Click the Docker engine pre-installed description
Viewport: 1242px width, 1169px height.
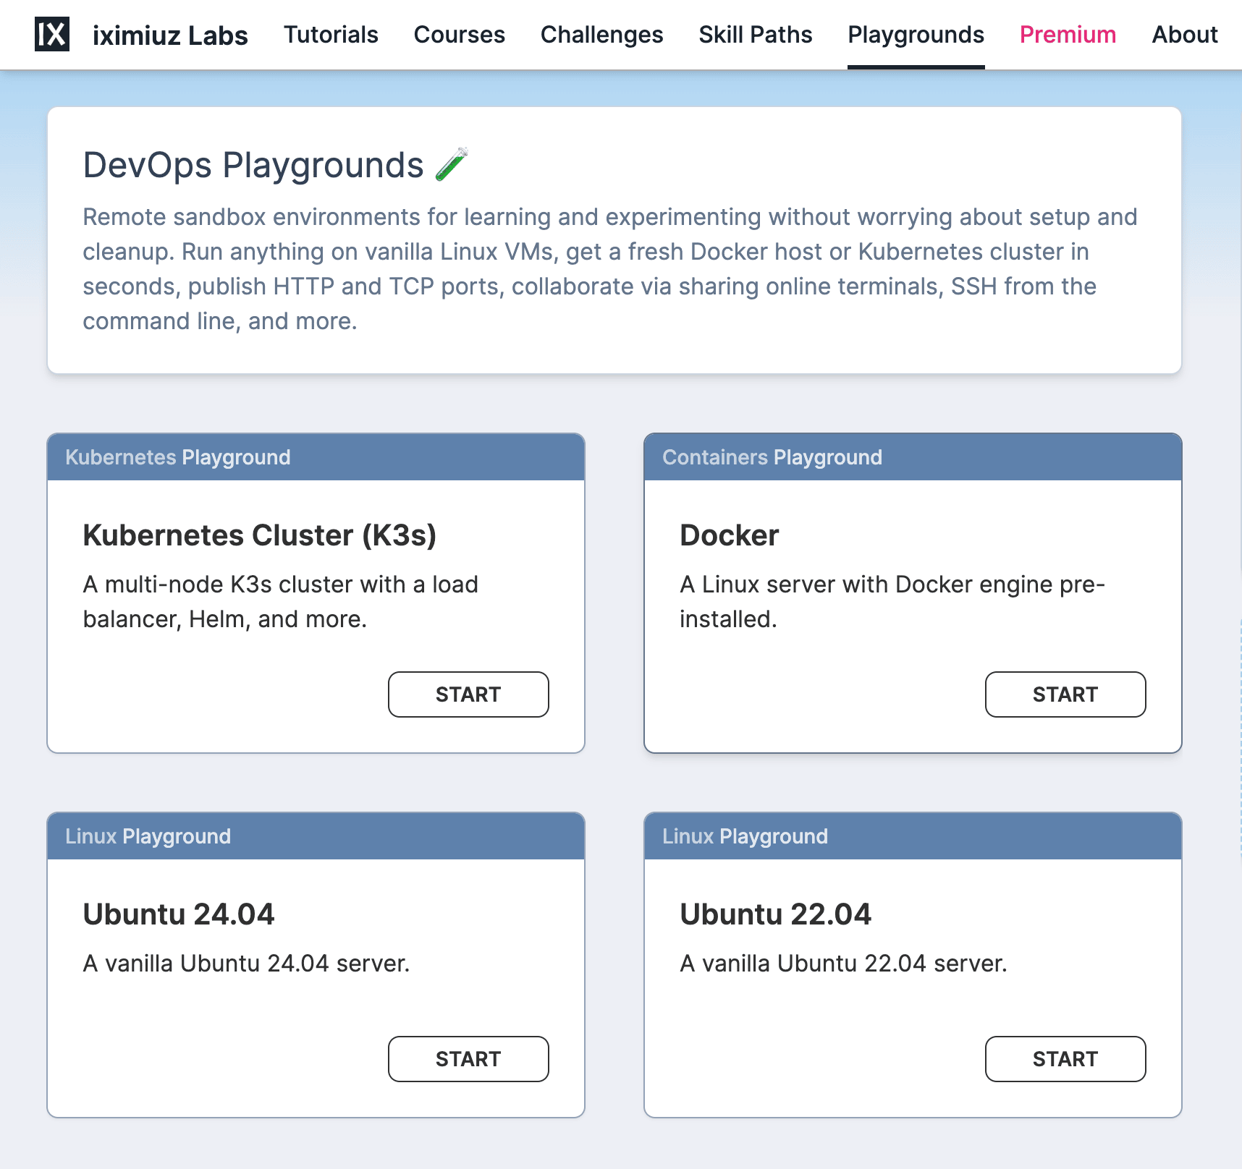892,602
